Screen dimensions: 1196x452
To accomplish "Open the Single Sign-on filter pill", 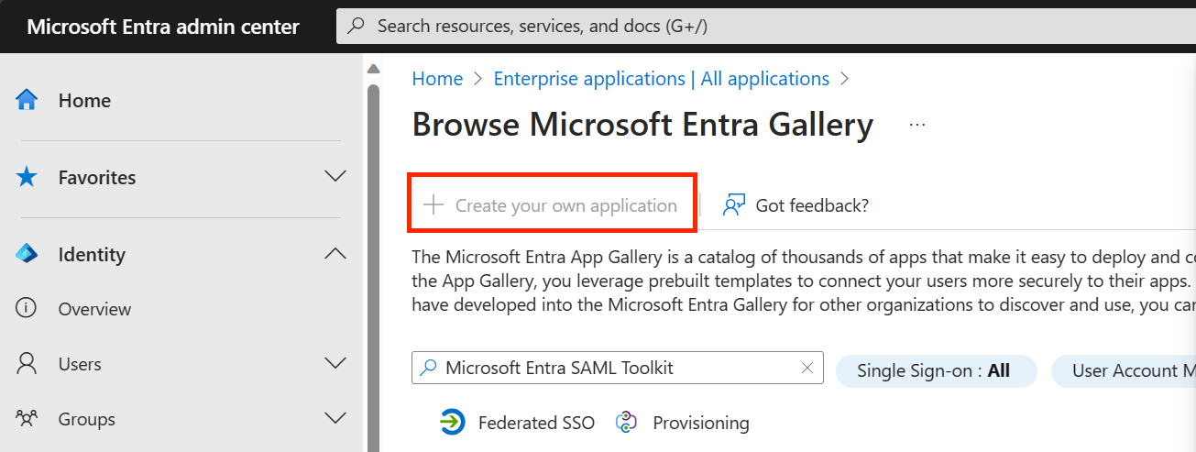I will tap(936, 370).
